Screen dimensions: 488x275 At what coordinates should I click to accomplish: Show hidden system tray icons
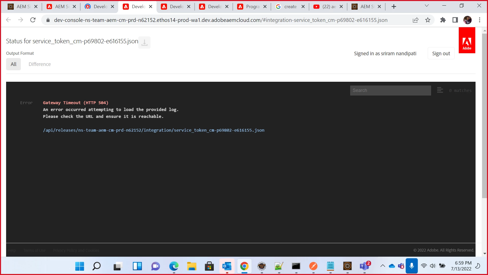pos(383,266)
